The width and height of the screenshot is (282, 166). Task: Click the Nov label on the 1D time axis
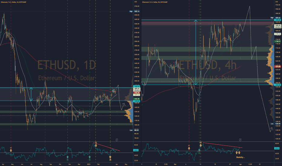pyautogui.click(x=70, y=164)
